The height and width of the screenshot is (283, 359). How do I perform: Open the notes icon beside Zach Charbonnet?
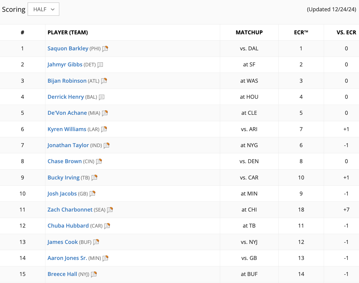(110, 210)
